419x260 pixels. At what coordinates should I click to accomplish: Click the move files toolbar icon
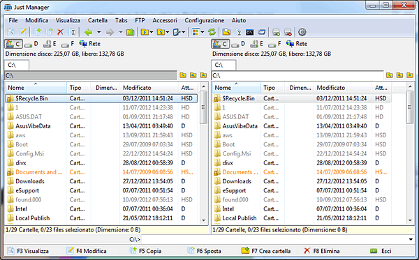[49, 32]
